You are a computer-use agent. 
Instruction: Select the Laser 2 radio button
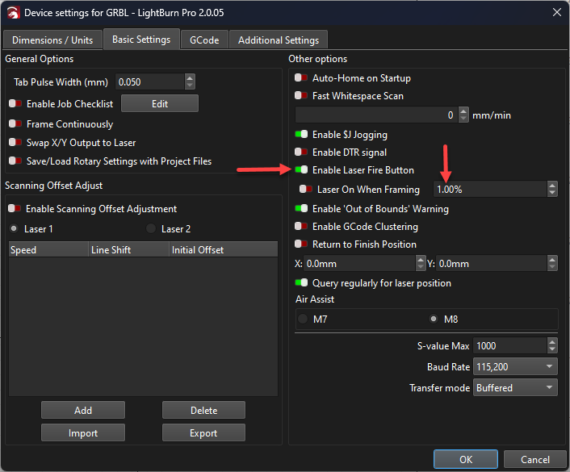pos(152,229)
